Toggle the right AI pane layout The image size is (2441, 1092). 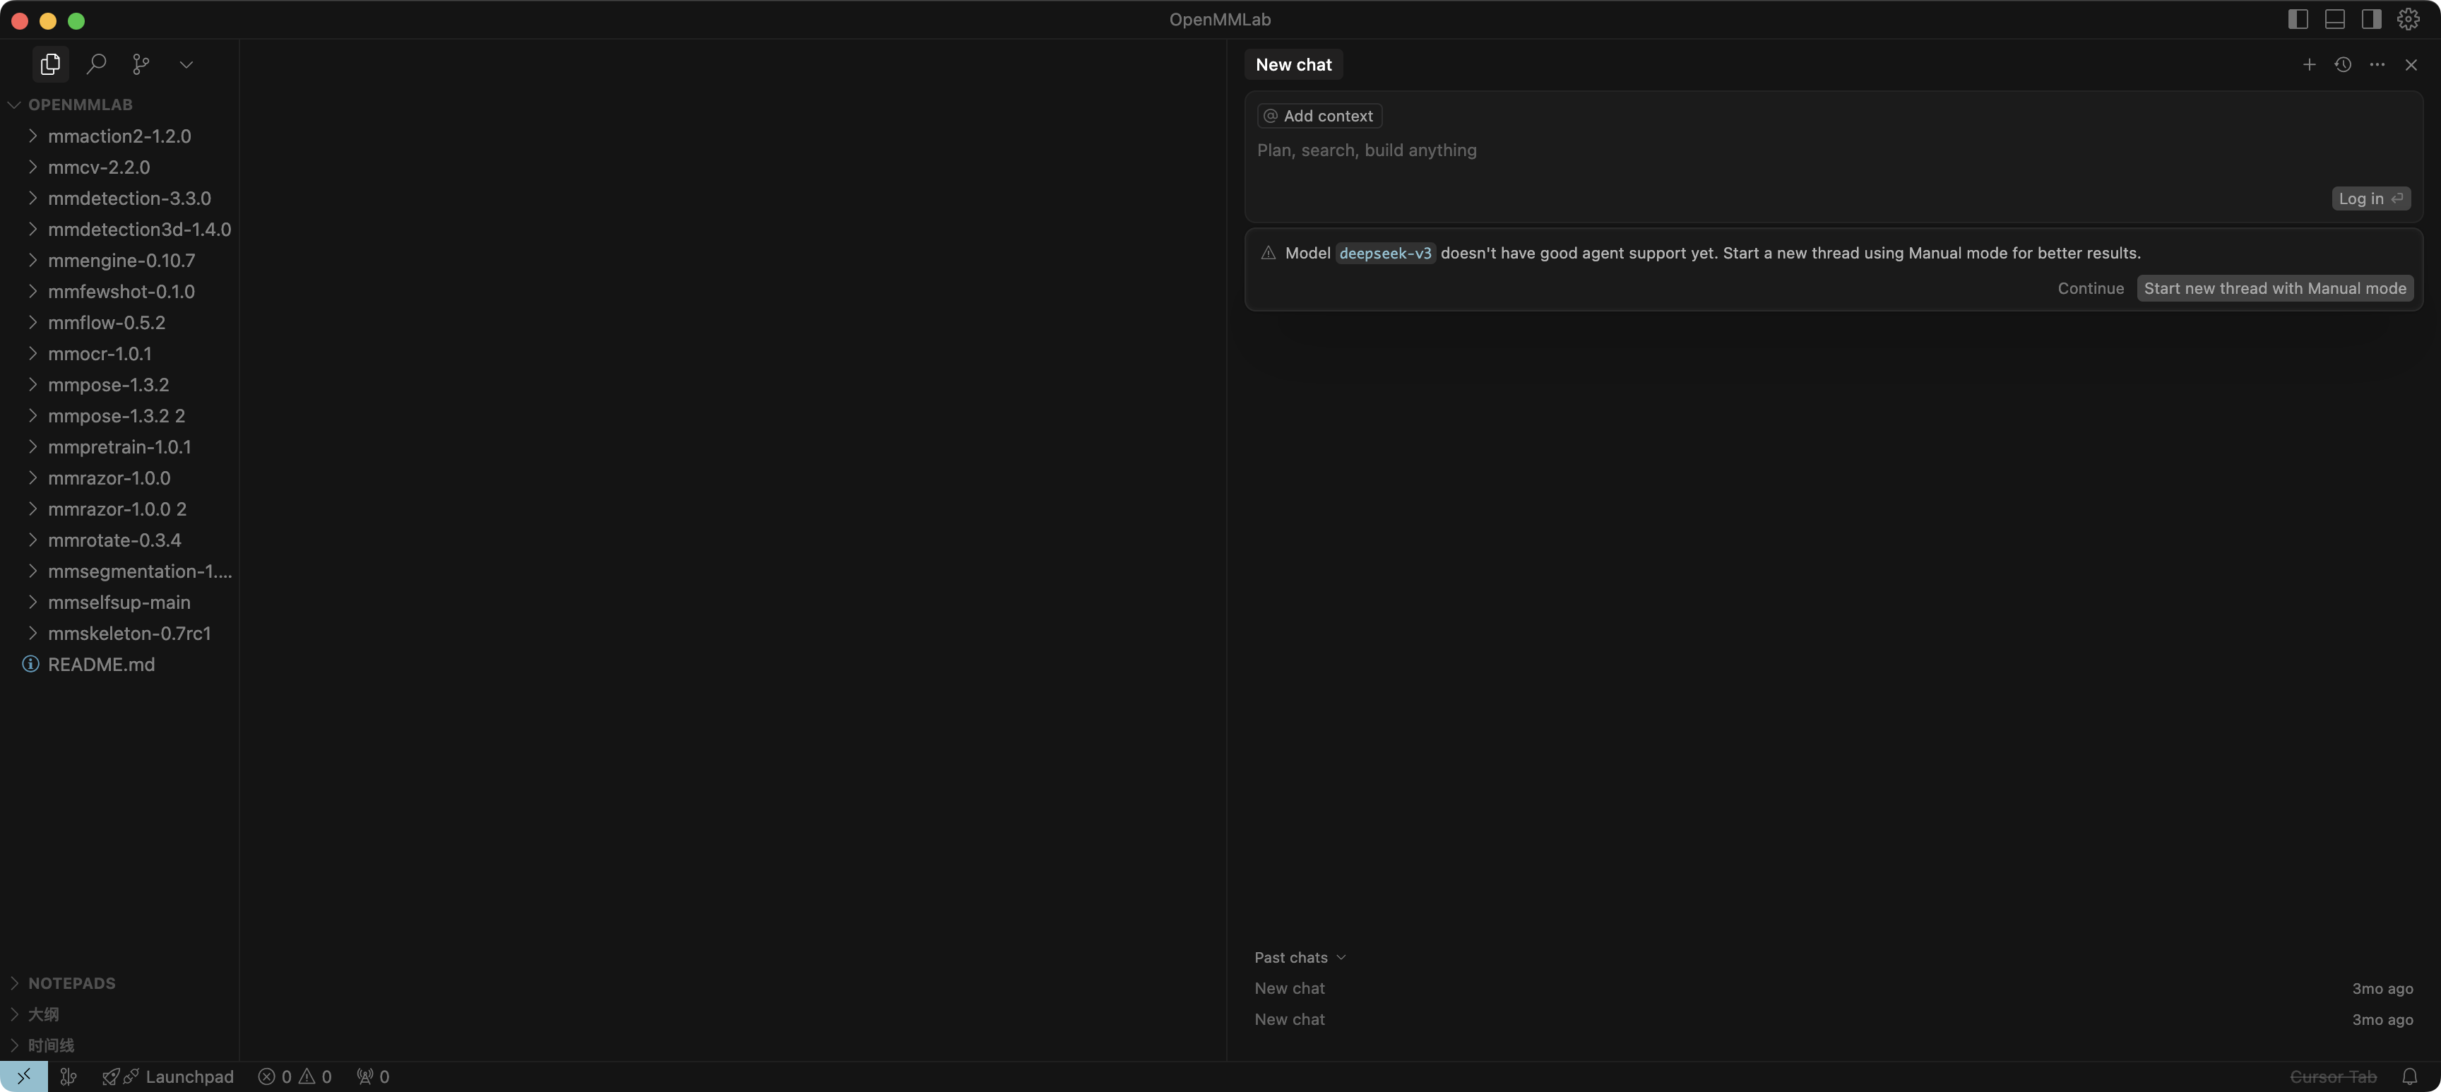point(2372,19)
